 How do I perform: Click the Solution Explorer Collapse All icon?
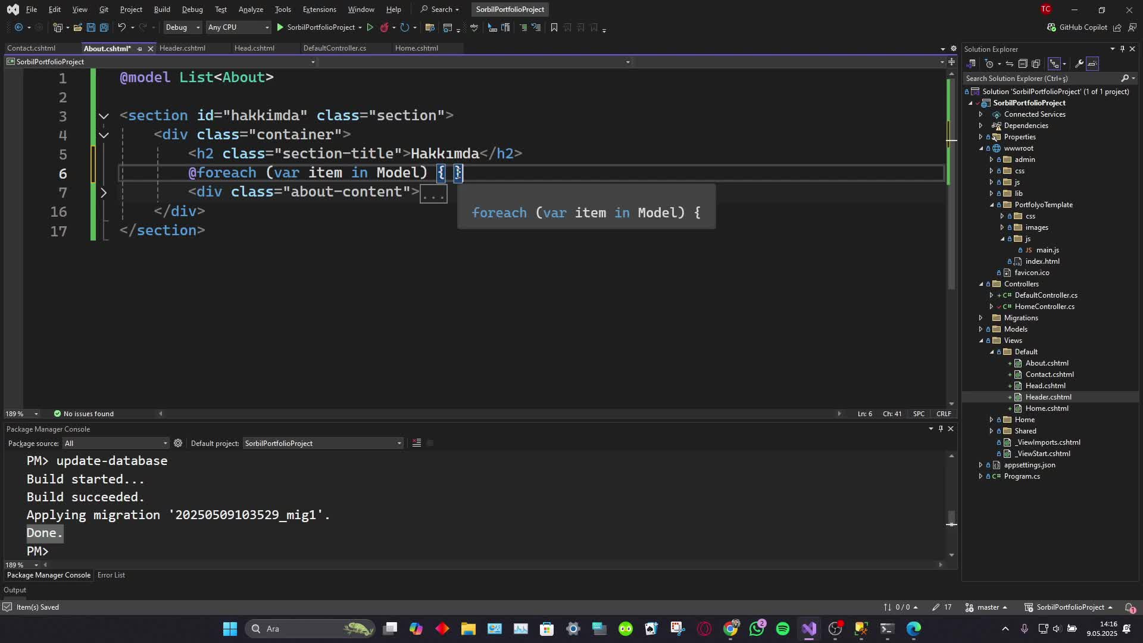point(1023,64)
